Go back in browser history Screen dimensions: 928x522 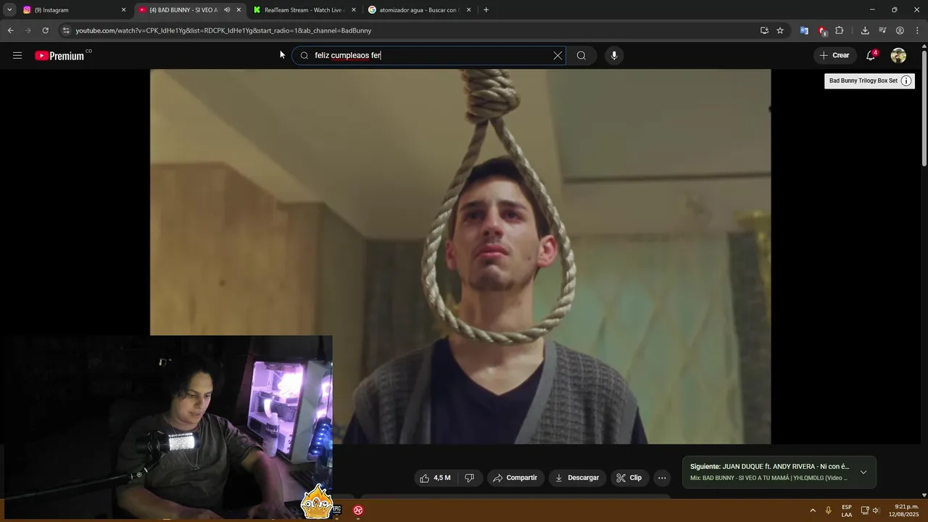click(x=10, y=30)
